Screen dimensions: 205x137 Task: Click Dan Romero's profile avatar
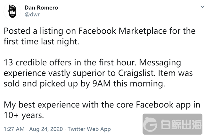coord(12,12)
